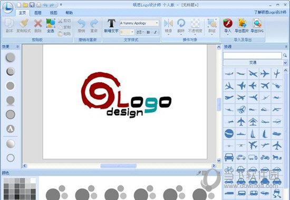The height and width of the screenshot is (200, 290).
Task: Click the canvas scroll left arrow
Action: pos(25,166)
